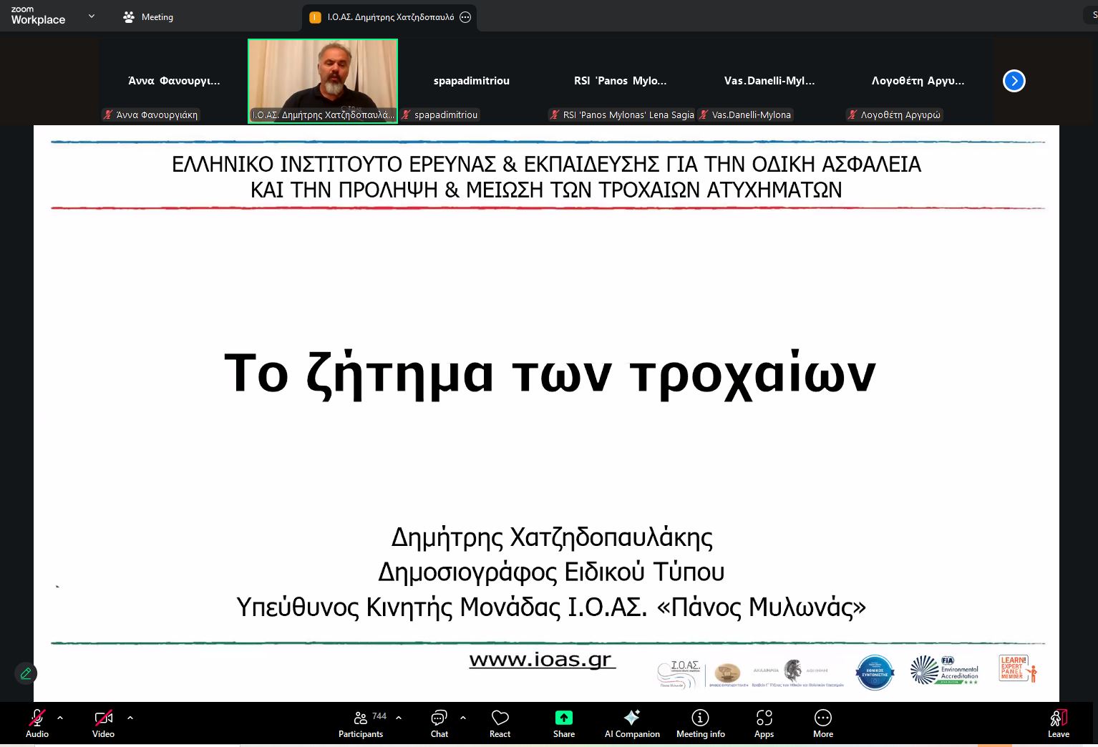Expand video settings chevron
Screen dimensions: 1098x747
point(130,717)
